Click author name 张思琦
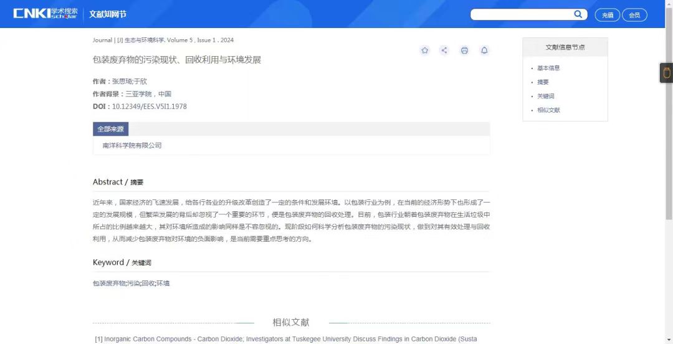This screenshot has height=344, width=673. tap(121, 82)
